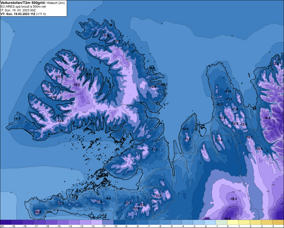Click the -17 label in the legend
The width and height of the screenshot is (284, 228).
tap(36, 226)
